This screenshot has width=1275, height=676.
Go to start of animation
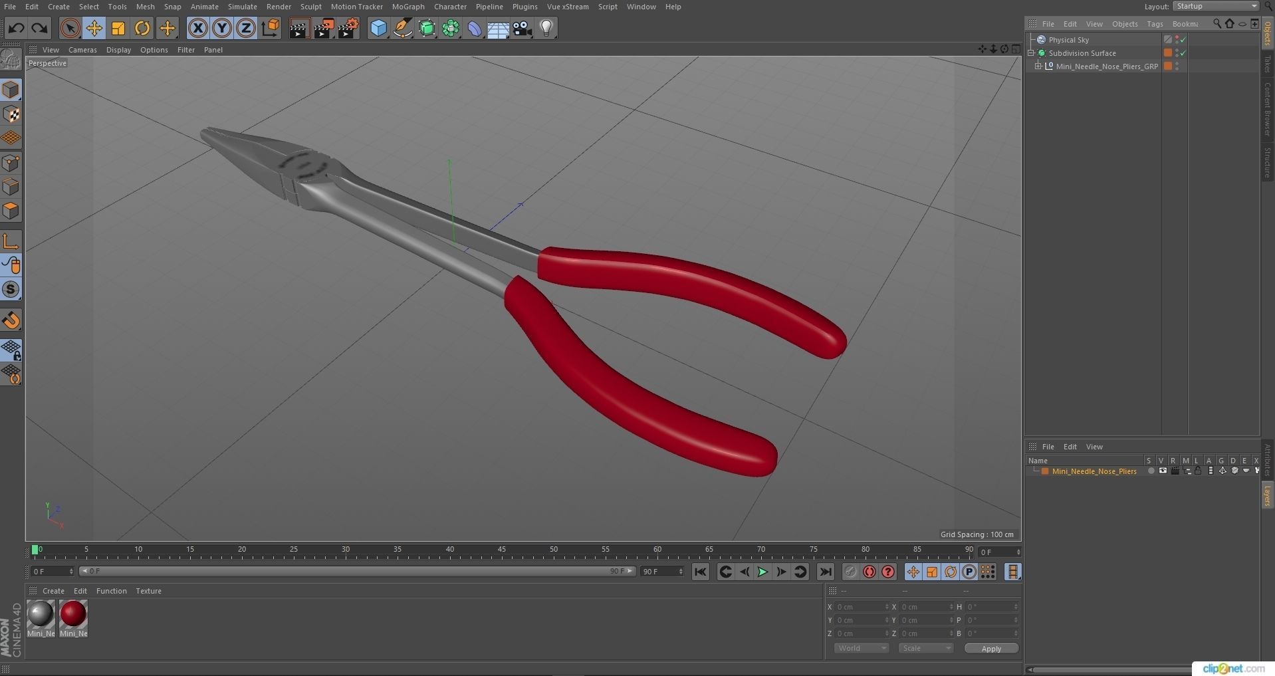pos(700,572)
